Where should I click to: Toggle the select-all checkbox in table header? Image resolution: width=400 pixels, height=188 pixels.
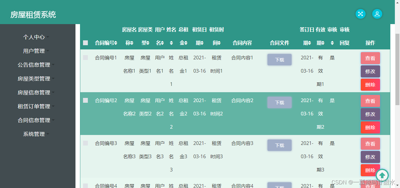[85, 42]
